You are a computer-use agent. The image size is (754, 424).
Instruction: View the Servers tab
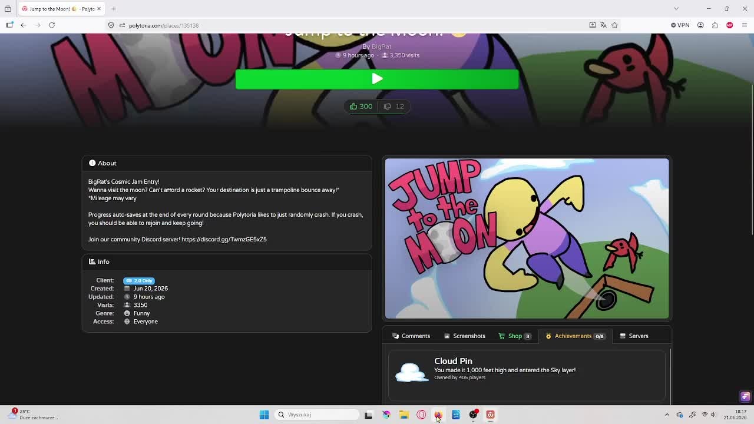tap(634, 336)
